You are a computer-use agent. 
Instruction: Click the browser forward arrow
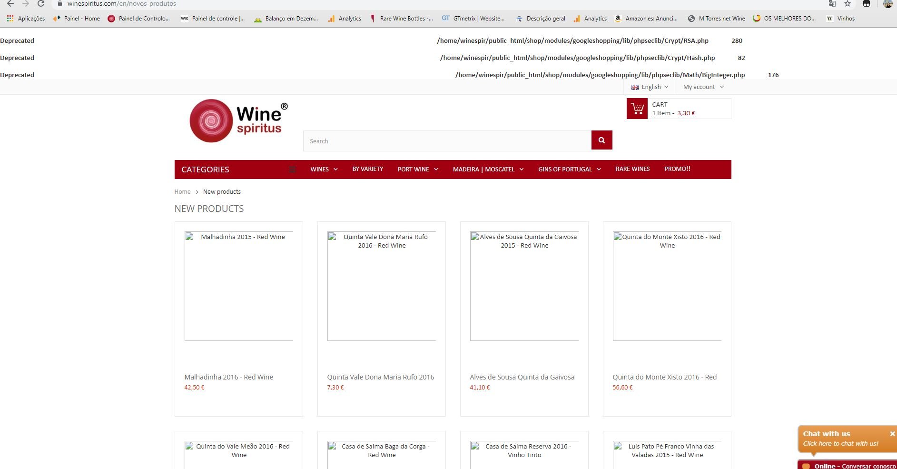[x=26, y=4]
